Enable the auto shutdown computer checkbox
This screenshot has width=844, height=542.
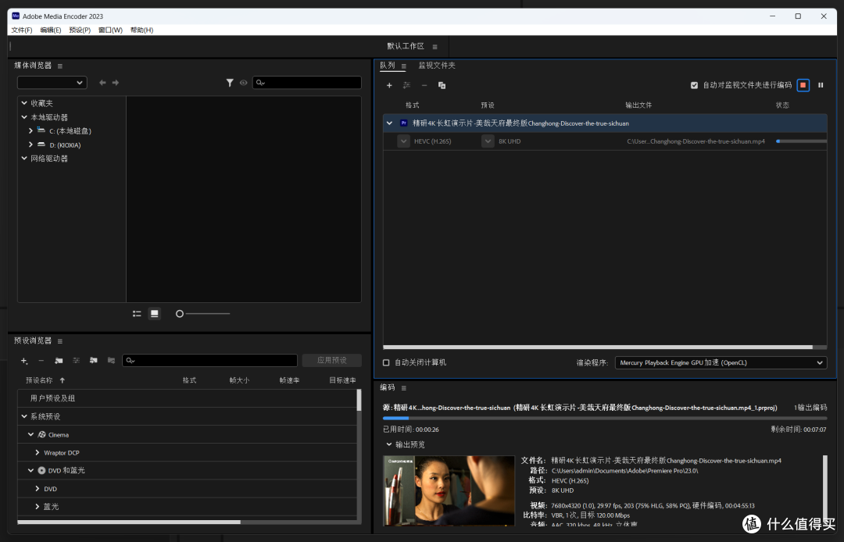pyautogui.click(x=386, y=362)
